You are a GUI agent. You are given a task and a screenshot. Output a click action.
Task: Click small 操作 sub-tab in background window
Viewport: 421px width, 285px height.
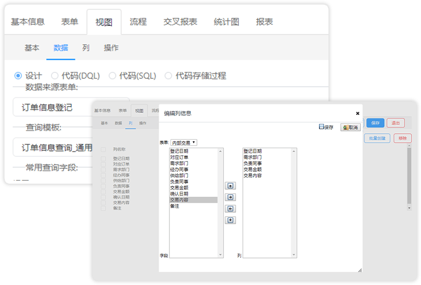click(143, 123)
